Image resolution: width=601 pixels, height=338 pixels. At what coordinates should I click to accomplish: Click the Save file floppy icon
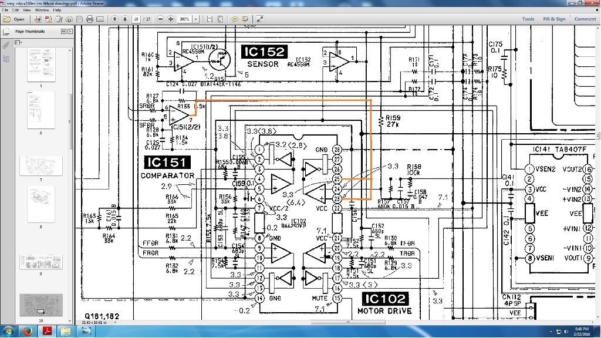pos(79,19)
